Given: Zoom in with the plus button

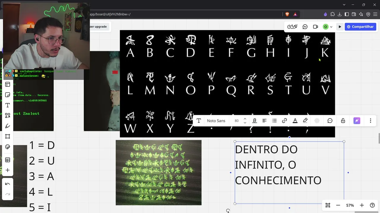Looking at the screenshot, I should (x=362, y=205).
